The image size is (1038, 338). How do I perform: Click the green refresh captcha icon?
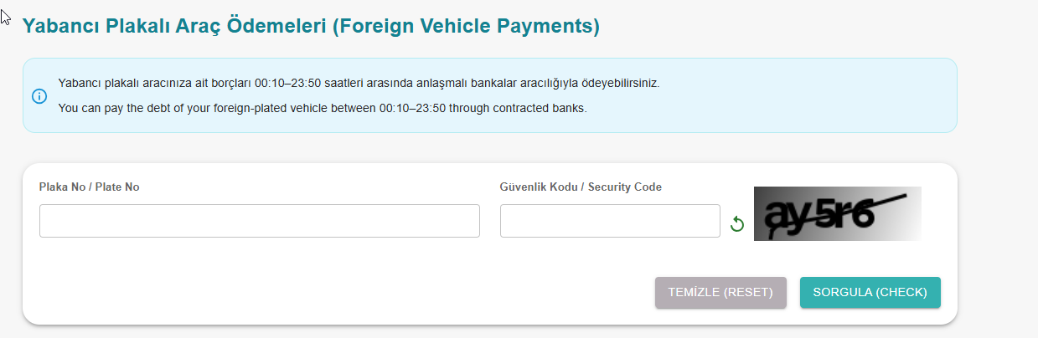pyautogui.click(x=737, y=223)
